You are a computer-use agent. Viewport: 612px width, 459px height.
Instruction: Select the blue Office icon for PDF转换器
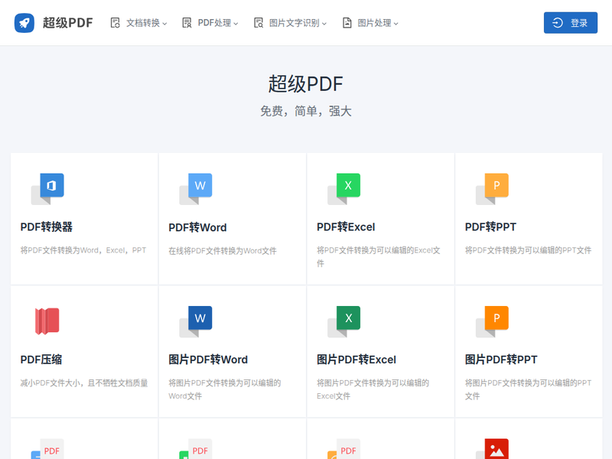[x=47, y=189]
